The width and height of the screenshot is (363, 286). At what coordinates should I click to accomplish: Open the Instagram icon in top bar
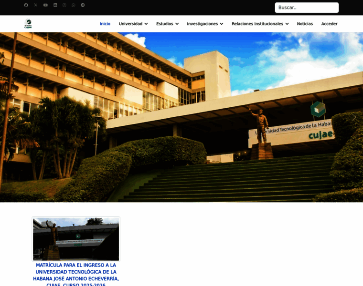tap(64, 5)
